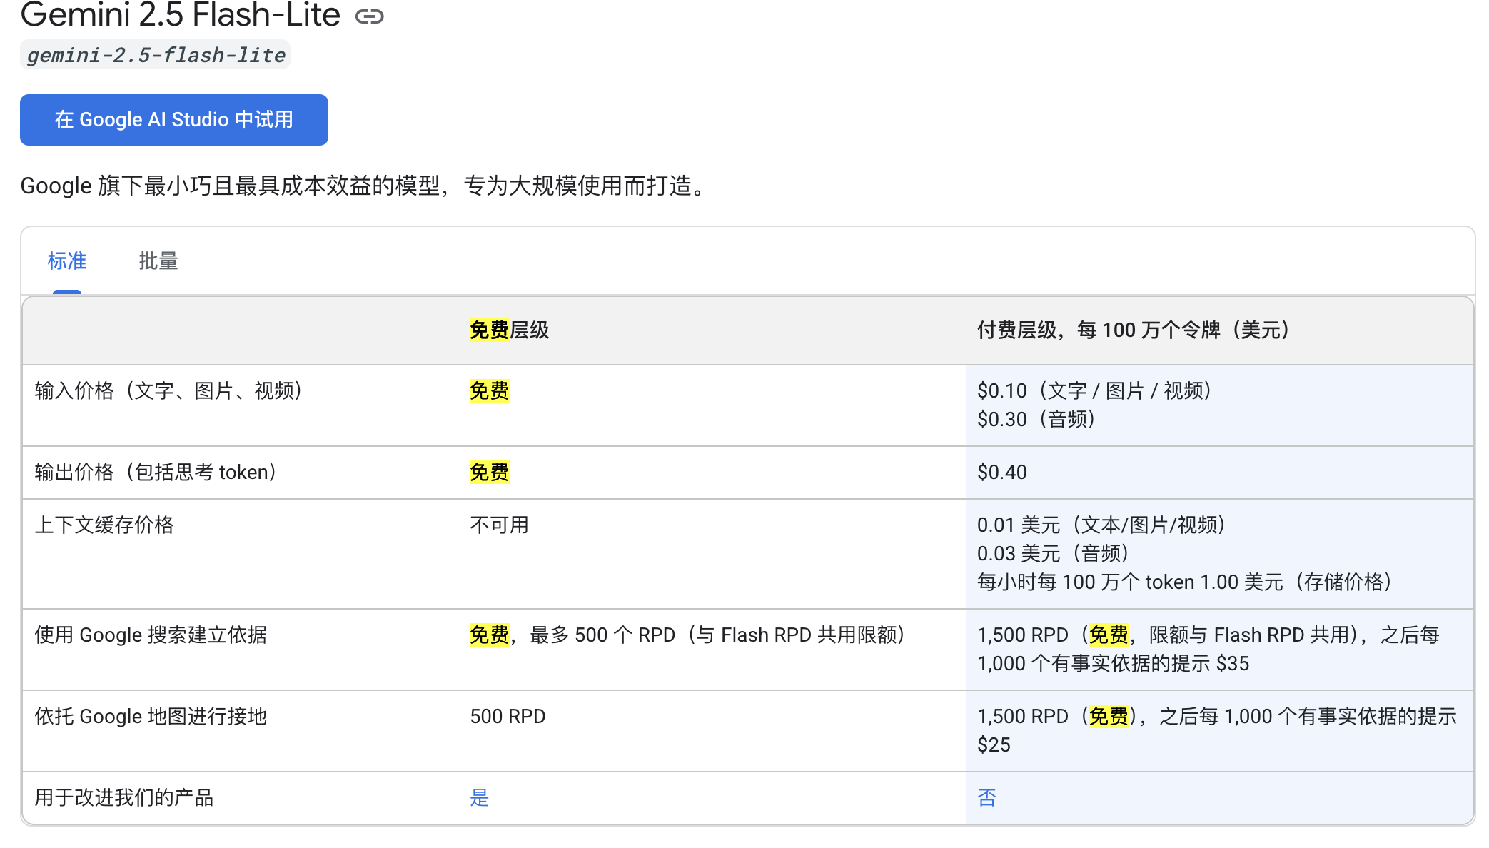Click the 使用 Google 搜索建立依据 row label
Image resolution: width=1489 pixels, height=848 pixels.
pyautogui.click(x=151, y=635)
